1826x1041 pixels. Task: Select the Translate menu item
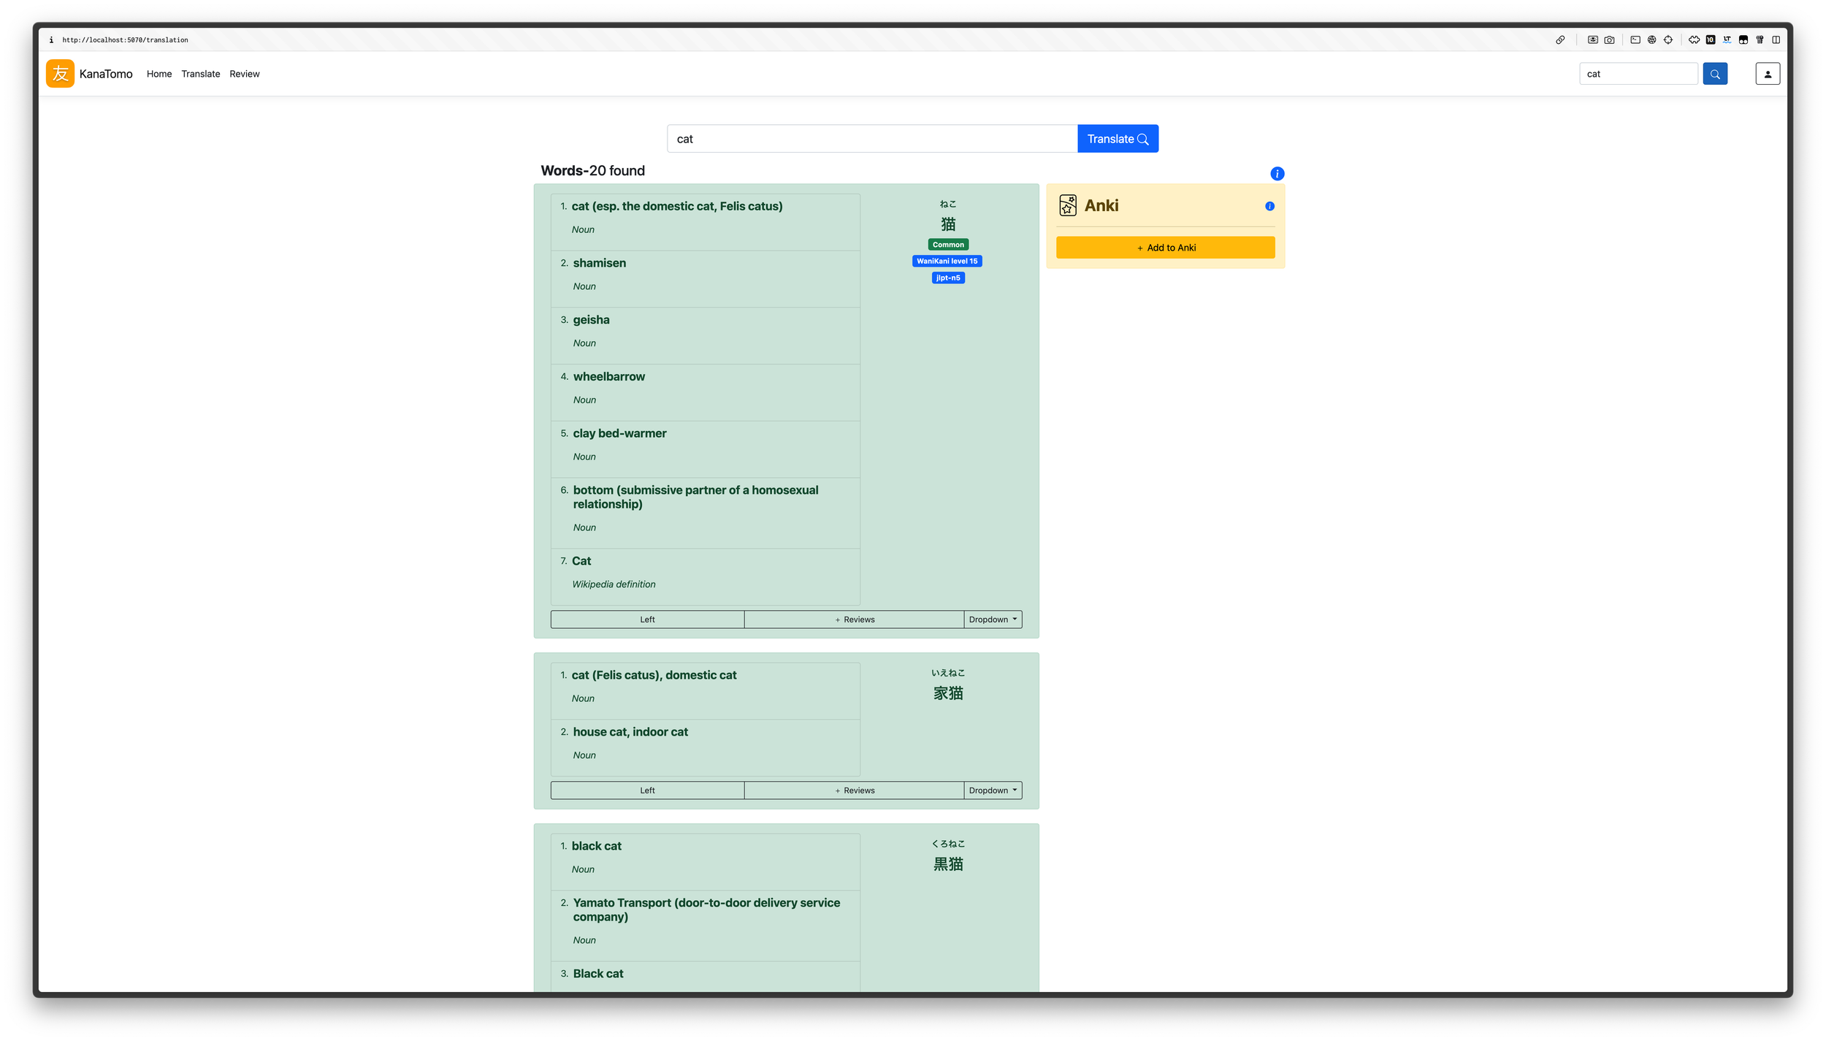pyautogui.click(x=200, y=73)
